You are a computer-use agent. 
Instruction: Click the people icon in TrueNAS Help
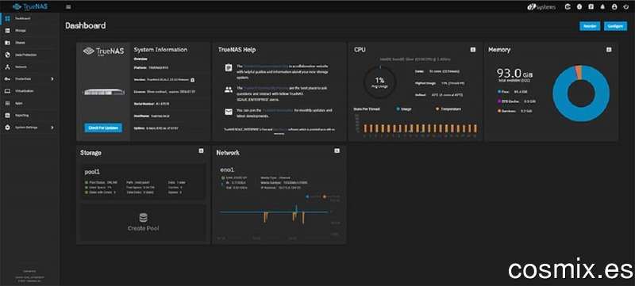click(x=229, y=90)
